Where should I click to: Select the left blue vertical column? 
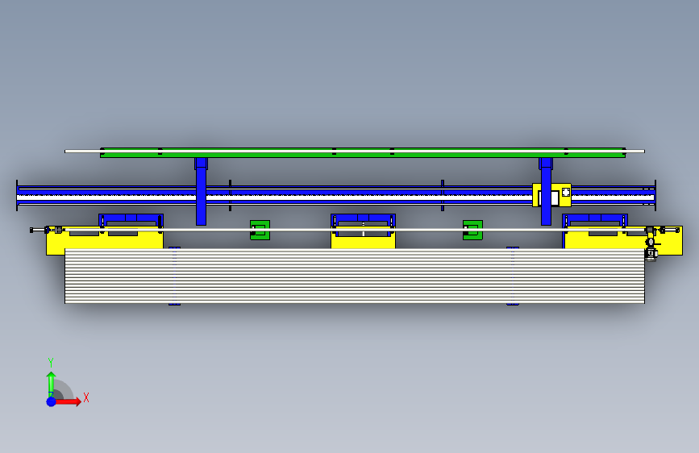click(201, 191)
